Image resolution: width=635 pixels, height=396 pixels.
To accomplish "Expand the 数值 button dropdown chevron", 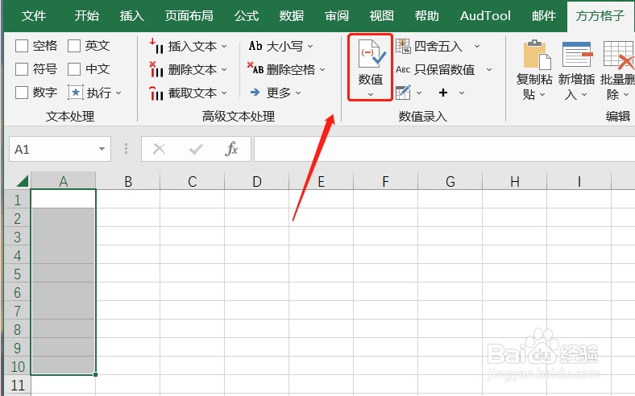I will click(371, 95).
